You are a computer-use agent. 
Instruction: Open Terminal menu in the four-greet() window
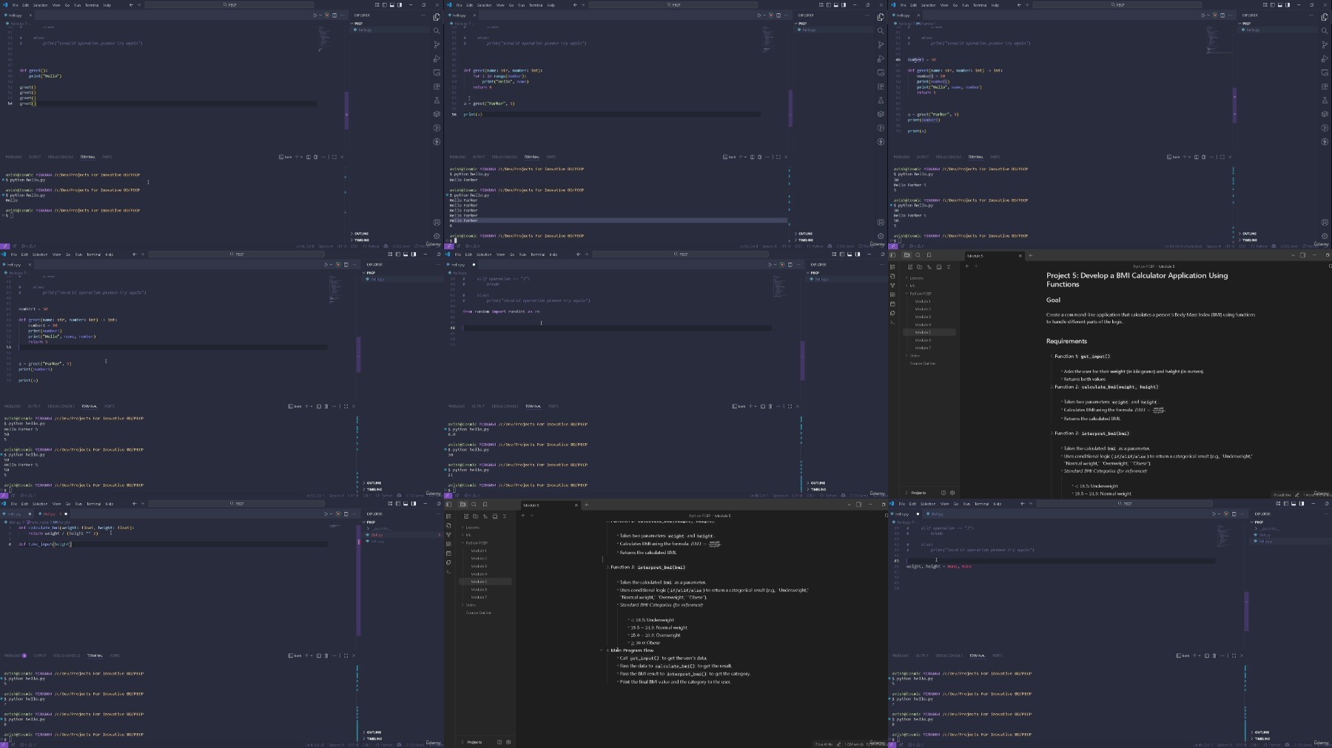pos(92,5)
